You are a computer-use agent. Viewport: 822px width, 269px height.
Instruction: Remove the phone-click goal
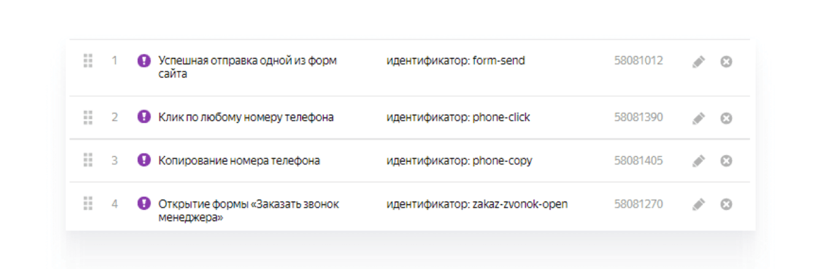726,118
